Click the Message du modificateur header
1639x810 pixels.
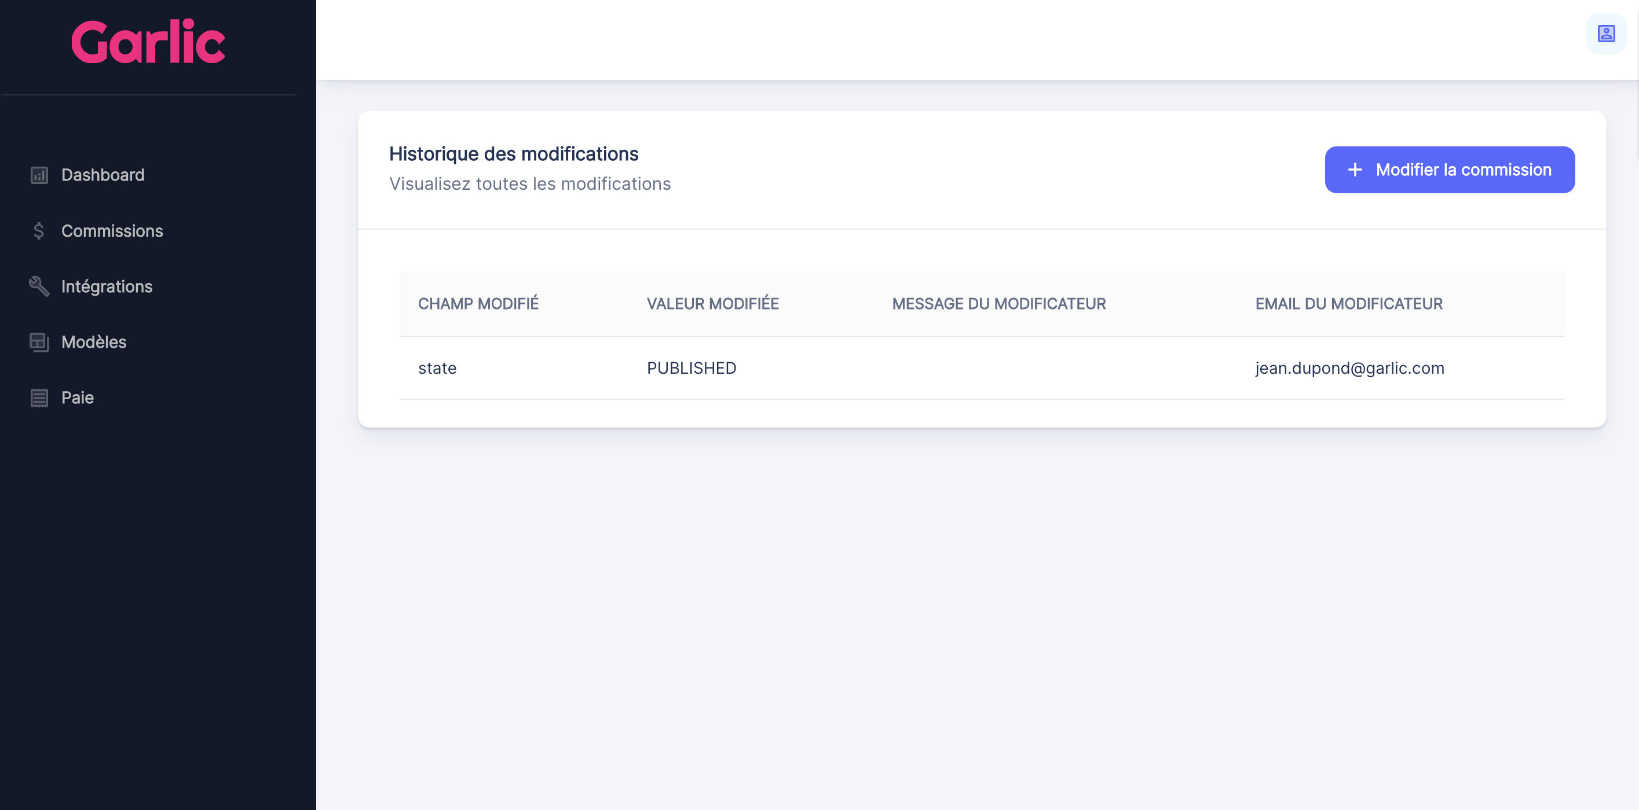998,304
